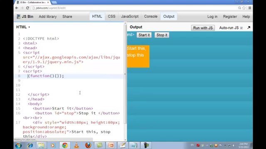
Task: Toggle the Auto-run JS checkbox
Action: click(x=241, y=28)
